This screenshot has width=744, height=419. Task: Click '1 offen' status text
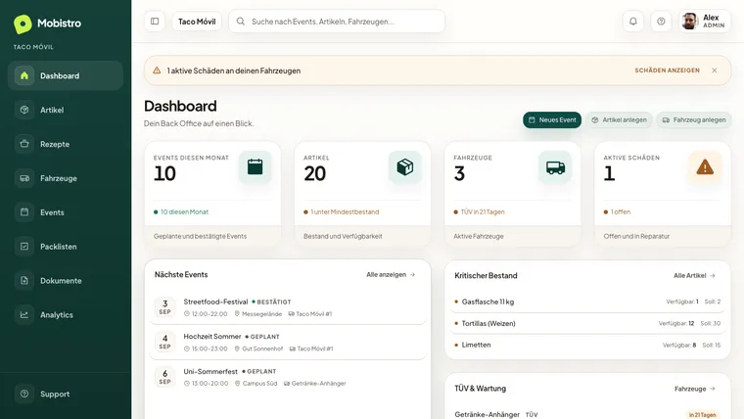[620, 212]
